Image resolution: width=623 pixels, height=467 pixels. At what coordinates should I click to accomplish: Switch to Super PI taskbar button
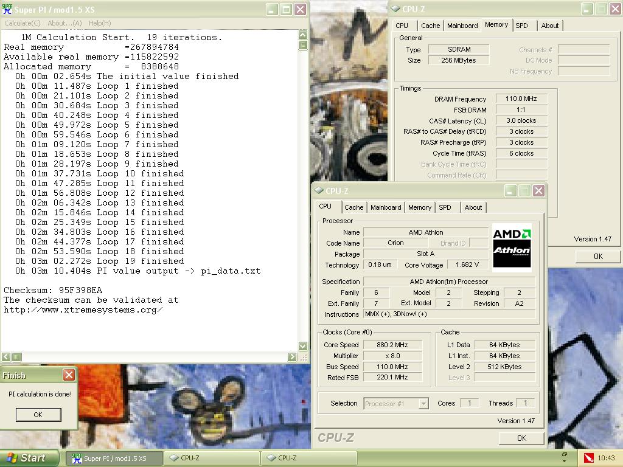point(114,458)
